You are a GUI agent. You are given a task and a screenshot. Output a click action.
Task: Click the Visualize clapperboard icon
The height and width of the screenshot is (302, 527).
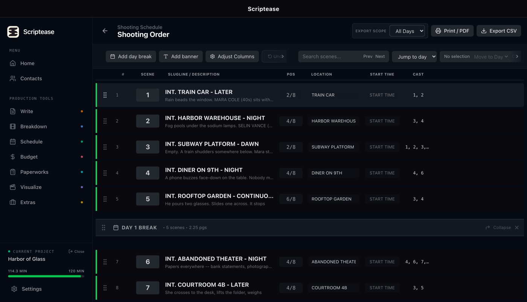click(13, 187)
